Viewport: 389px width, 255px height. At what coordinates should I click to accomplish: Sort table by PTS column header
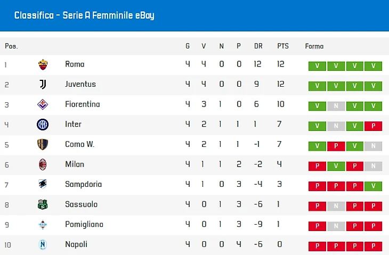[283, 46]
